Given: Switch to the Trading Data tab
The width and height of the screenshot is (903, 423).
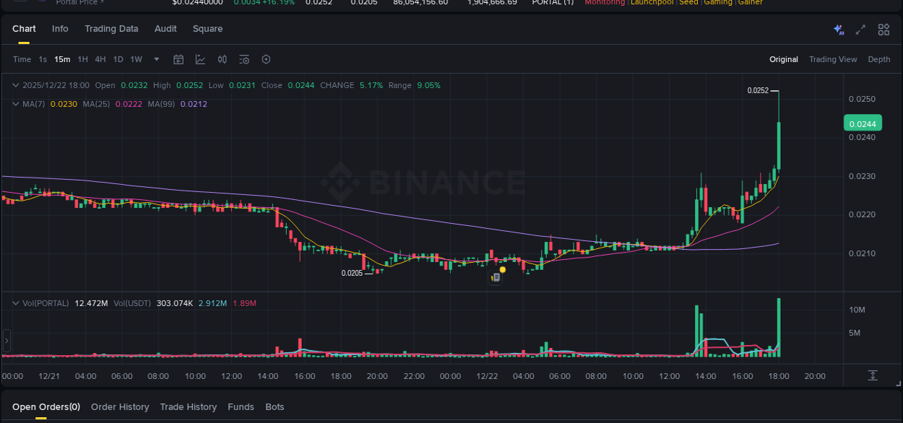Looking at the screenshot, I should [111, 29].
